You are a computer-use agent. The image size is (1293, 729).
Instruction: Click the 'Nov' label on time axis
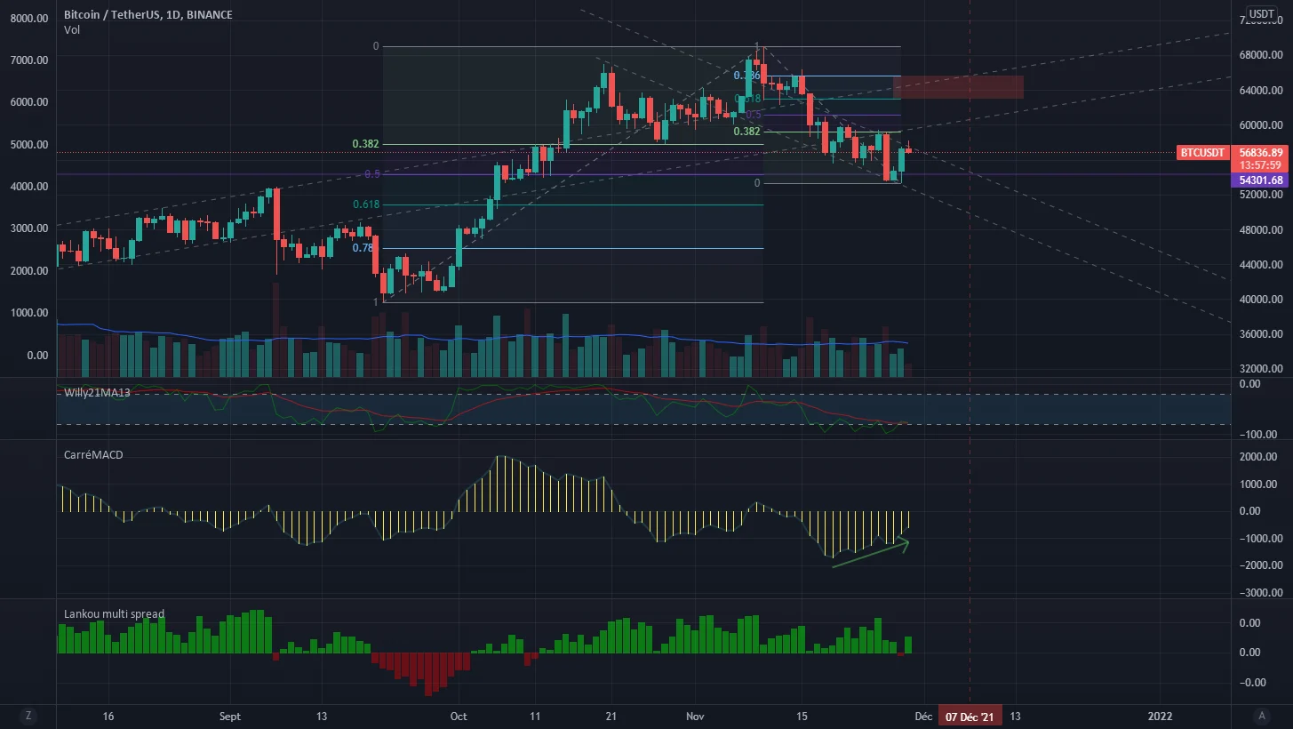697,716
